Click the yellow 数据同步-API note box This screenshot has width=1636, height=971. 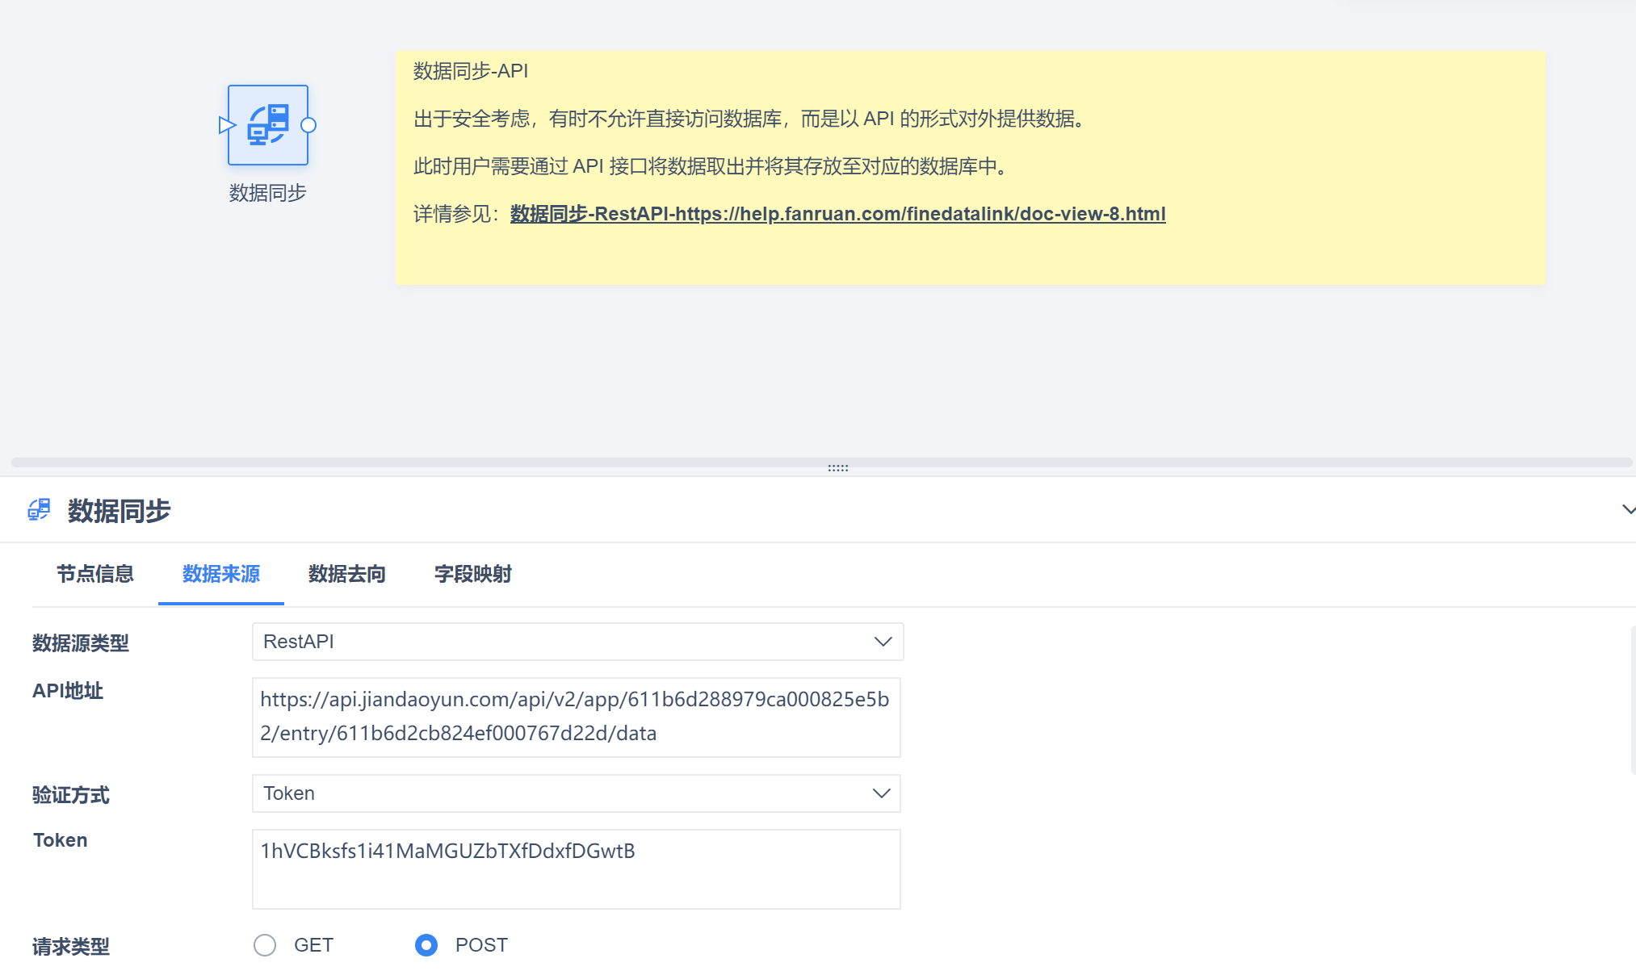pos(969,254)
